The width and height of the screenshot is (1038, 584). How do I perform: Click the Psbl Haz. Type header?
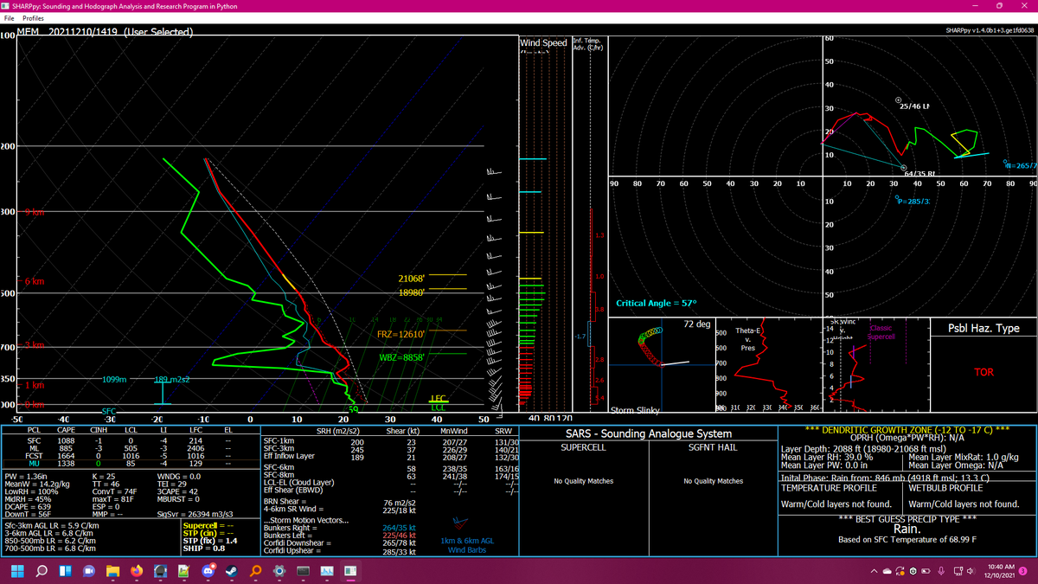click(x=984, y=328)
